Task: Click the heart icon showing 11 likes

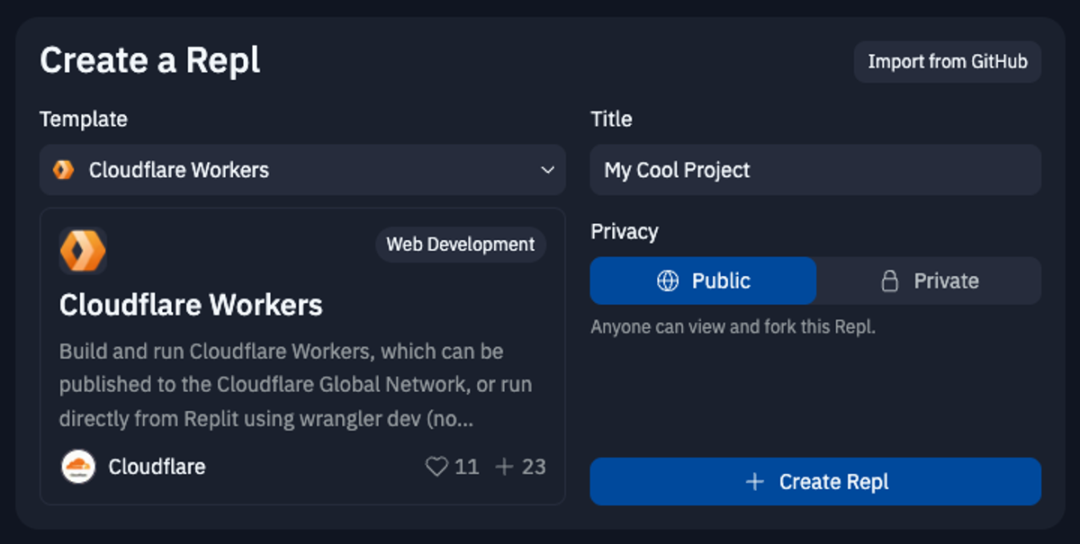Action: 437,467
